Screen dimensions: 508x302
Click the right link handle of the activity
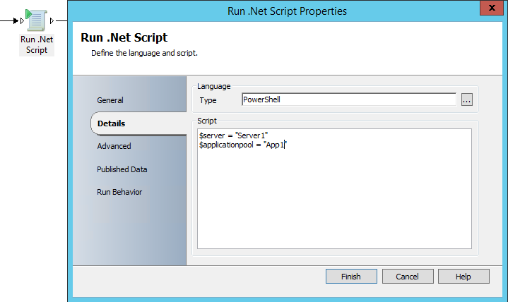pyautogui.click(x=52, y=20)
